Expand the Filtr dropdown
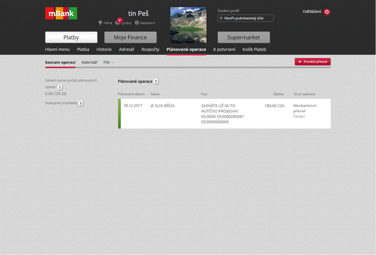 pyautogui.click(x=108, y=62)
